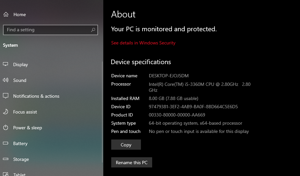The width and height of the screenshot is (300, 176).
Task: Open Home settings page
Action: [x=19, y=14]
